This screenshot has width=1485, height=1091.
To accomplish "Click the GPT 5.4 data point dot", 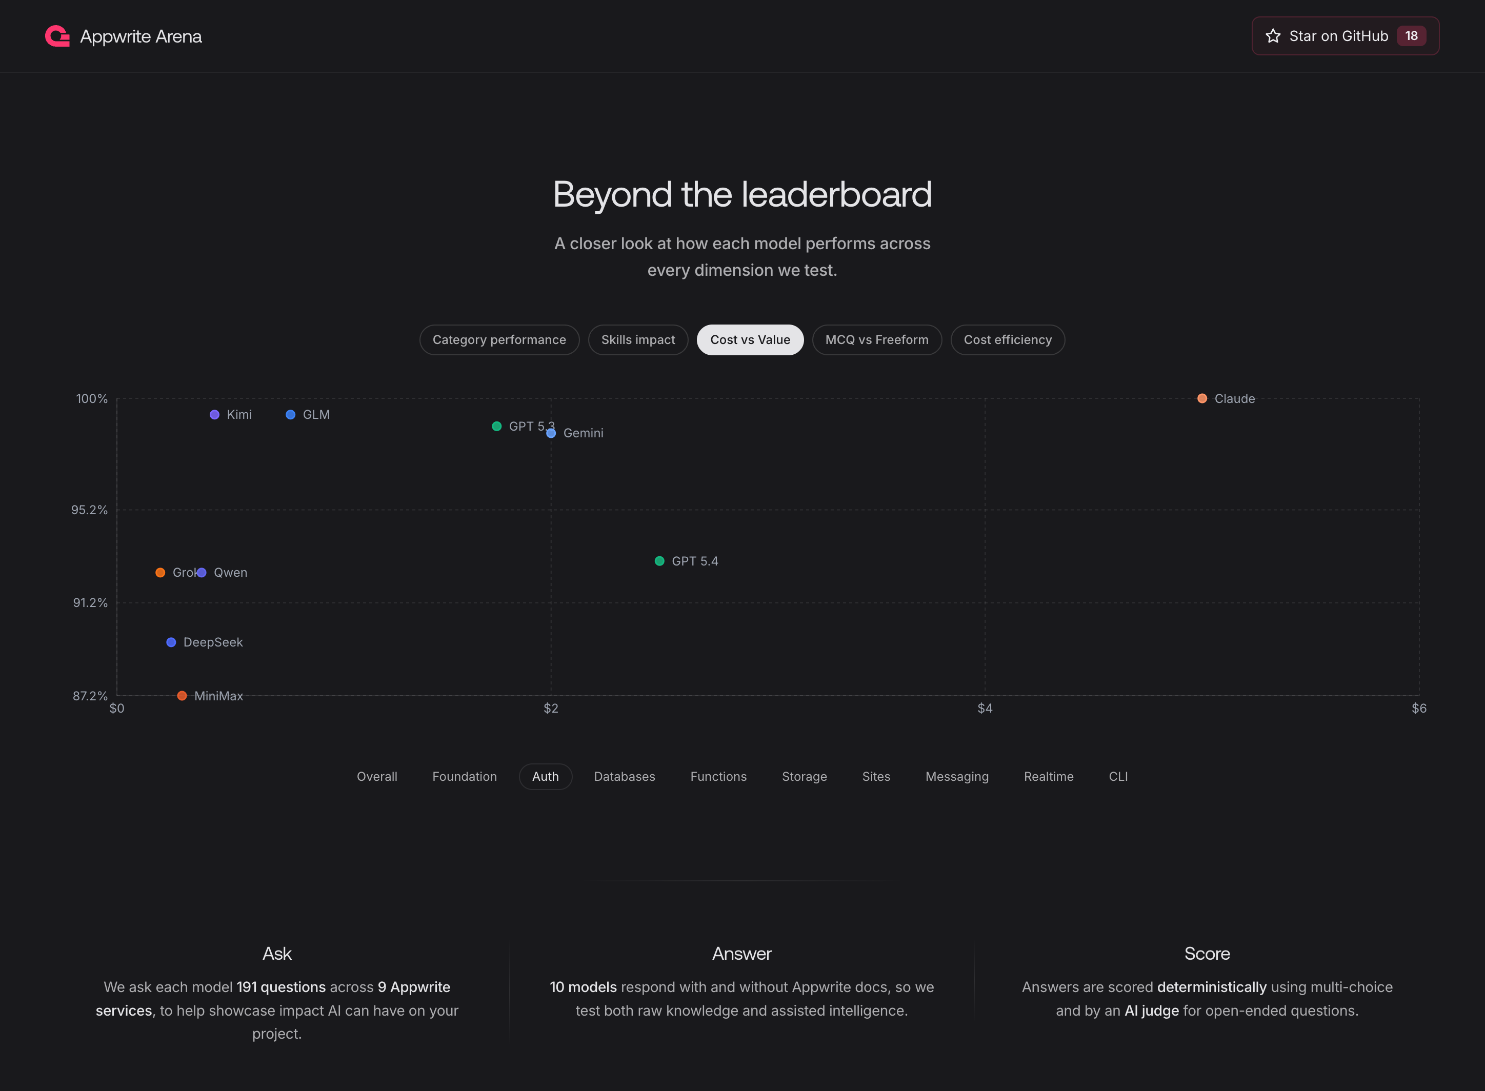I will [658, 561].
